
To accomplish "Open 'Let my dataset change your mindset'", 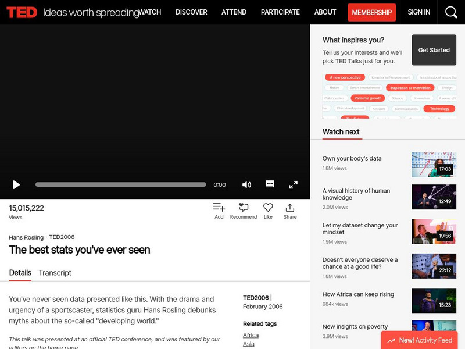I will pos(360,229).
